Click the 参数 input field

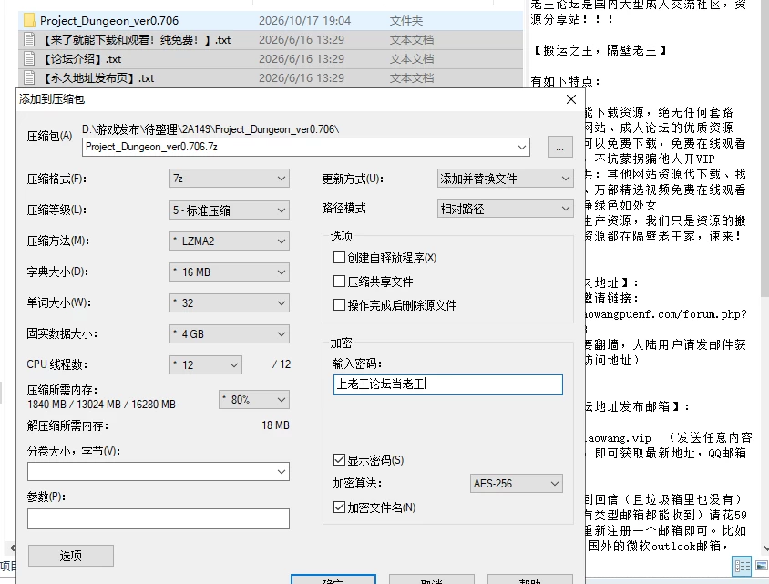click(158, 518)
